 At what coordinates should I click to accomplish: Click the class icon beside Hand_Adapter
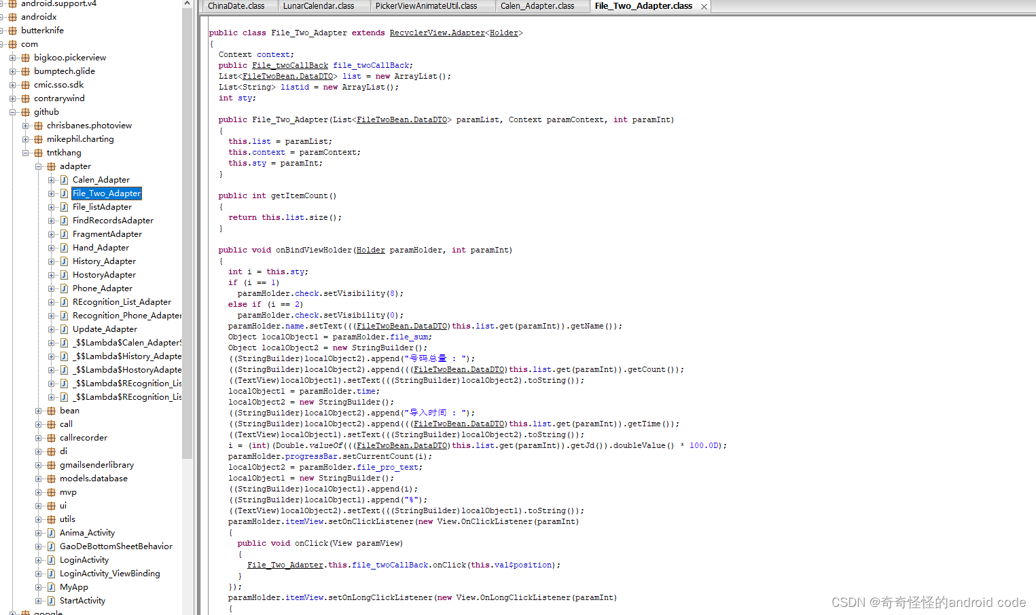pyautogui.click(x=64, y=248)
